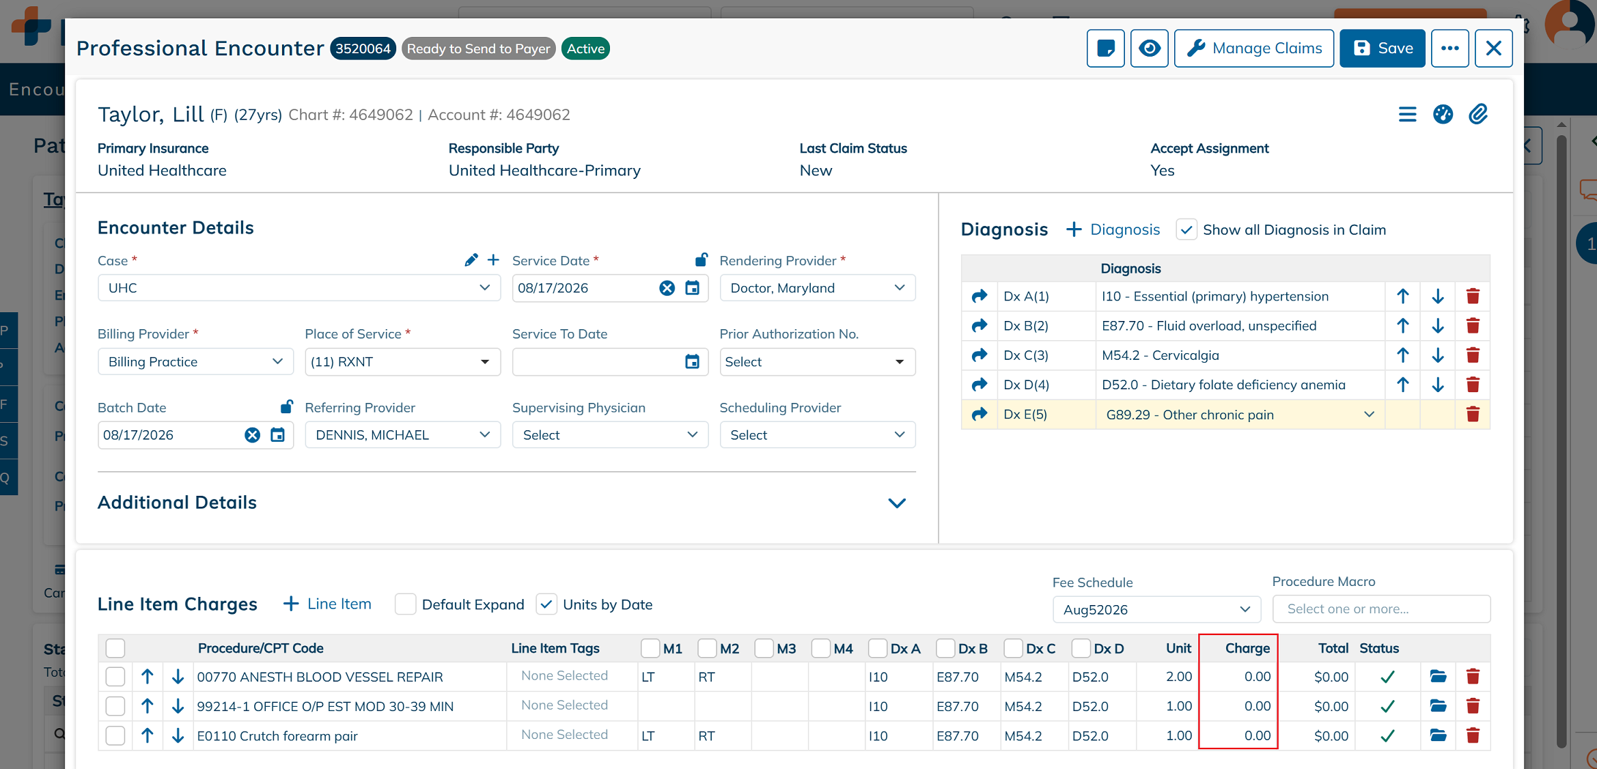The image size is (1597, 769).
Task: Expand the Additional Details section
Action: (896, 503)
